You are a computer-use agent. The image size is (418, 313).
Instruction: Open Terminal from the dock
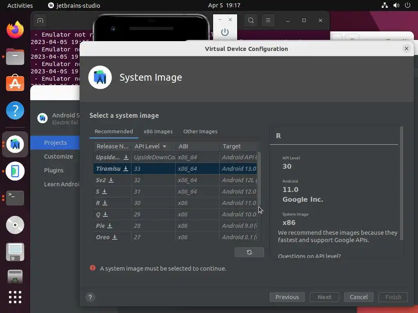point(15,198)
